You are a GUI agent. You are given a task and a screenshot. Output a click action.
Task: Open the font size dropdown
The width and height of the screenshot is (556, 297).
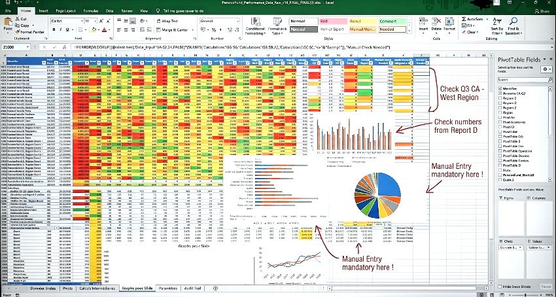click(x=96, y=21)
